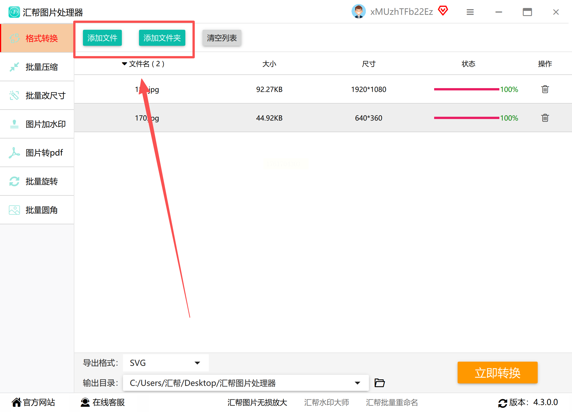Image resolution: width=572 pixels, height=412 pixels.
Task: Click first file's 100% progress bar
Action: click(466, 89)
